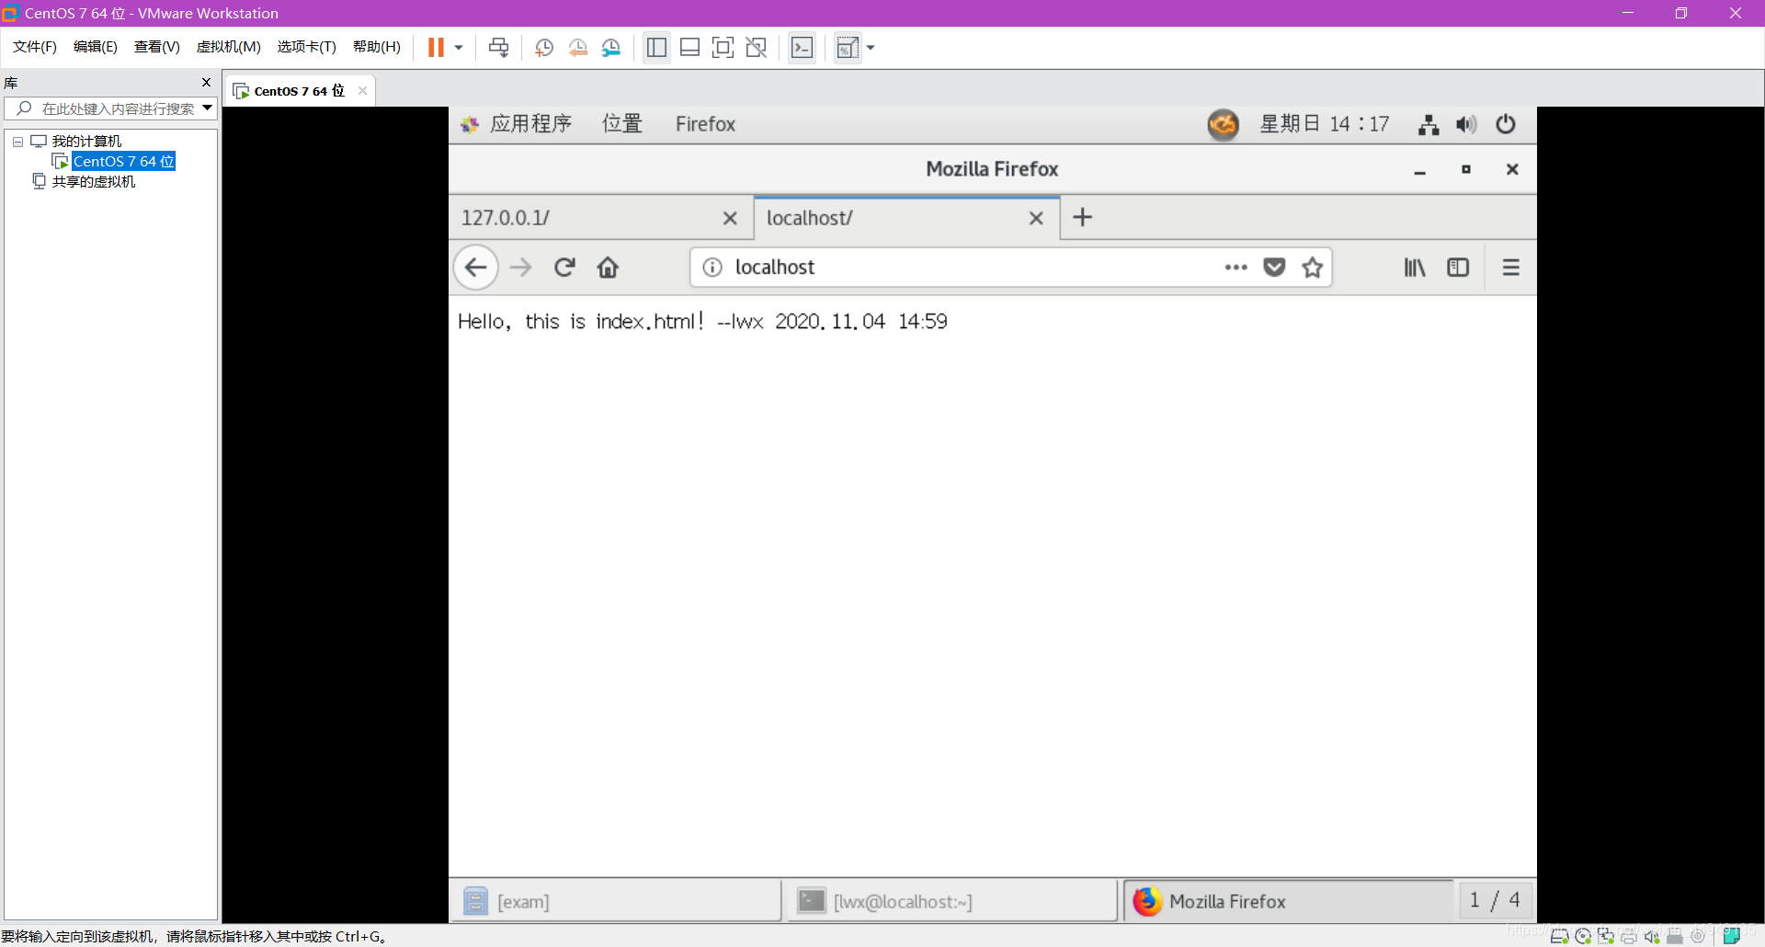Click the network icon in the GNOME panel

[1429, 124]
